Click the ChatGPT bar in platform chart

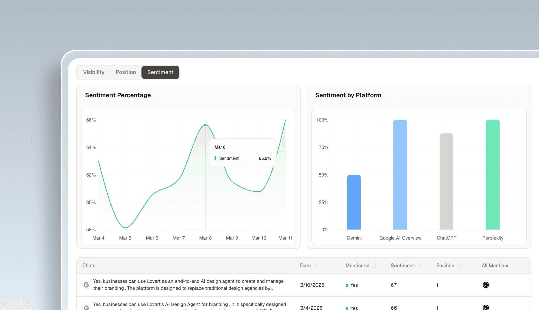click(x=446, y=182)
